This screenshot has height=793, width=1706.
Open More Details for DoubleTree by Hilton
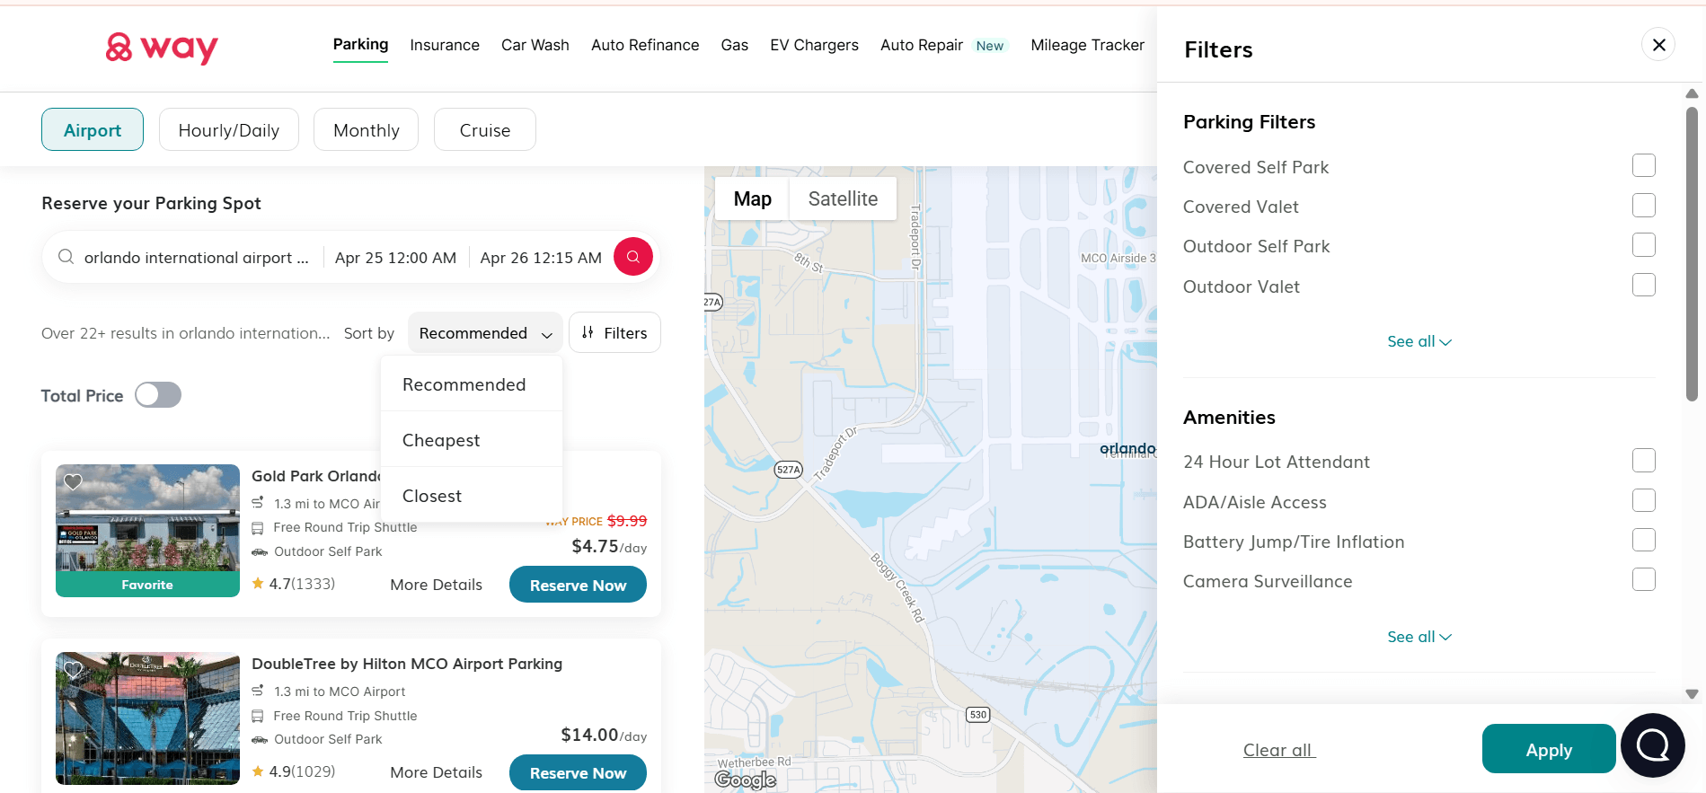[436, 772]
